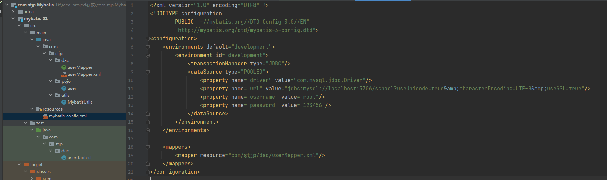Viewport: 607px width, 180px height.
Task: Click the "JDBC" transactionManager type
Action: pos(275,64)
